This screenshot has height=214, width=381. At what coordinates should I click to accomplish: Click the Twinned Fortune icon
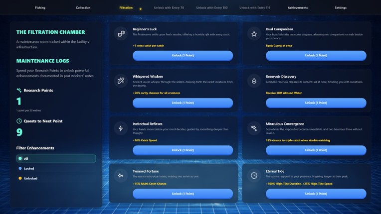121,176
